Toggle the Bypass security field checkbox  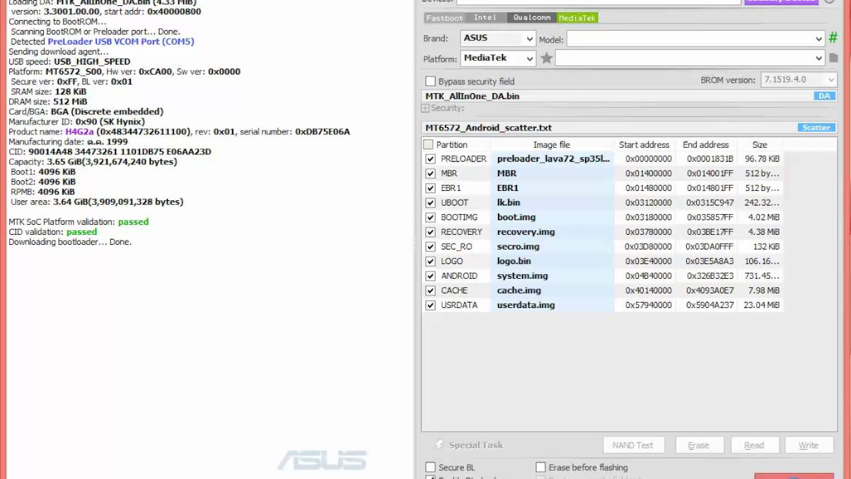click(x=430, y=81)
